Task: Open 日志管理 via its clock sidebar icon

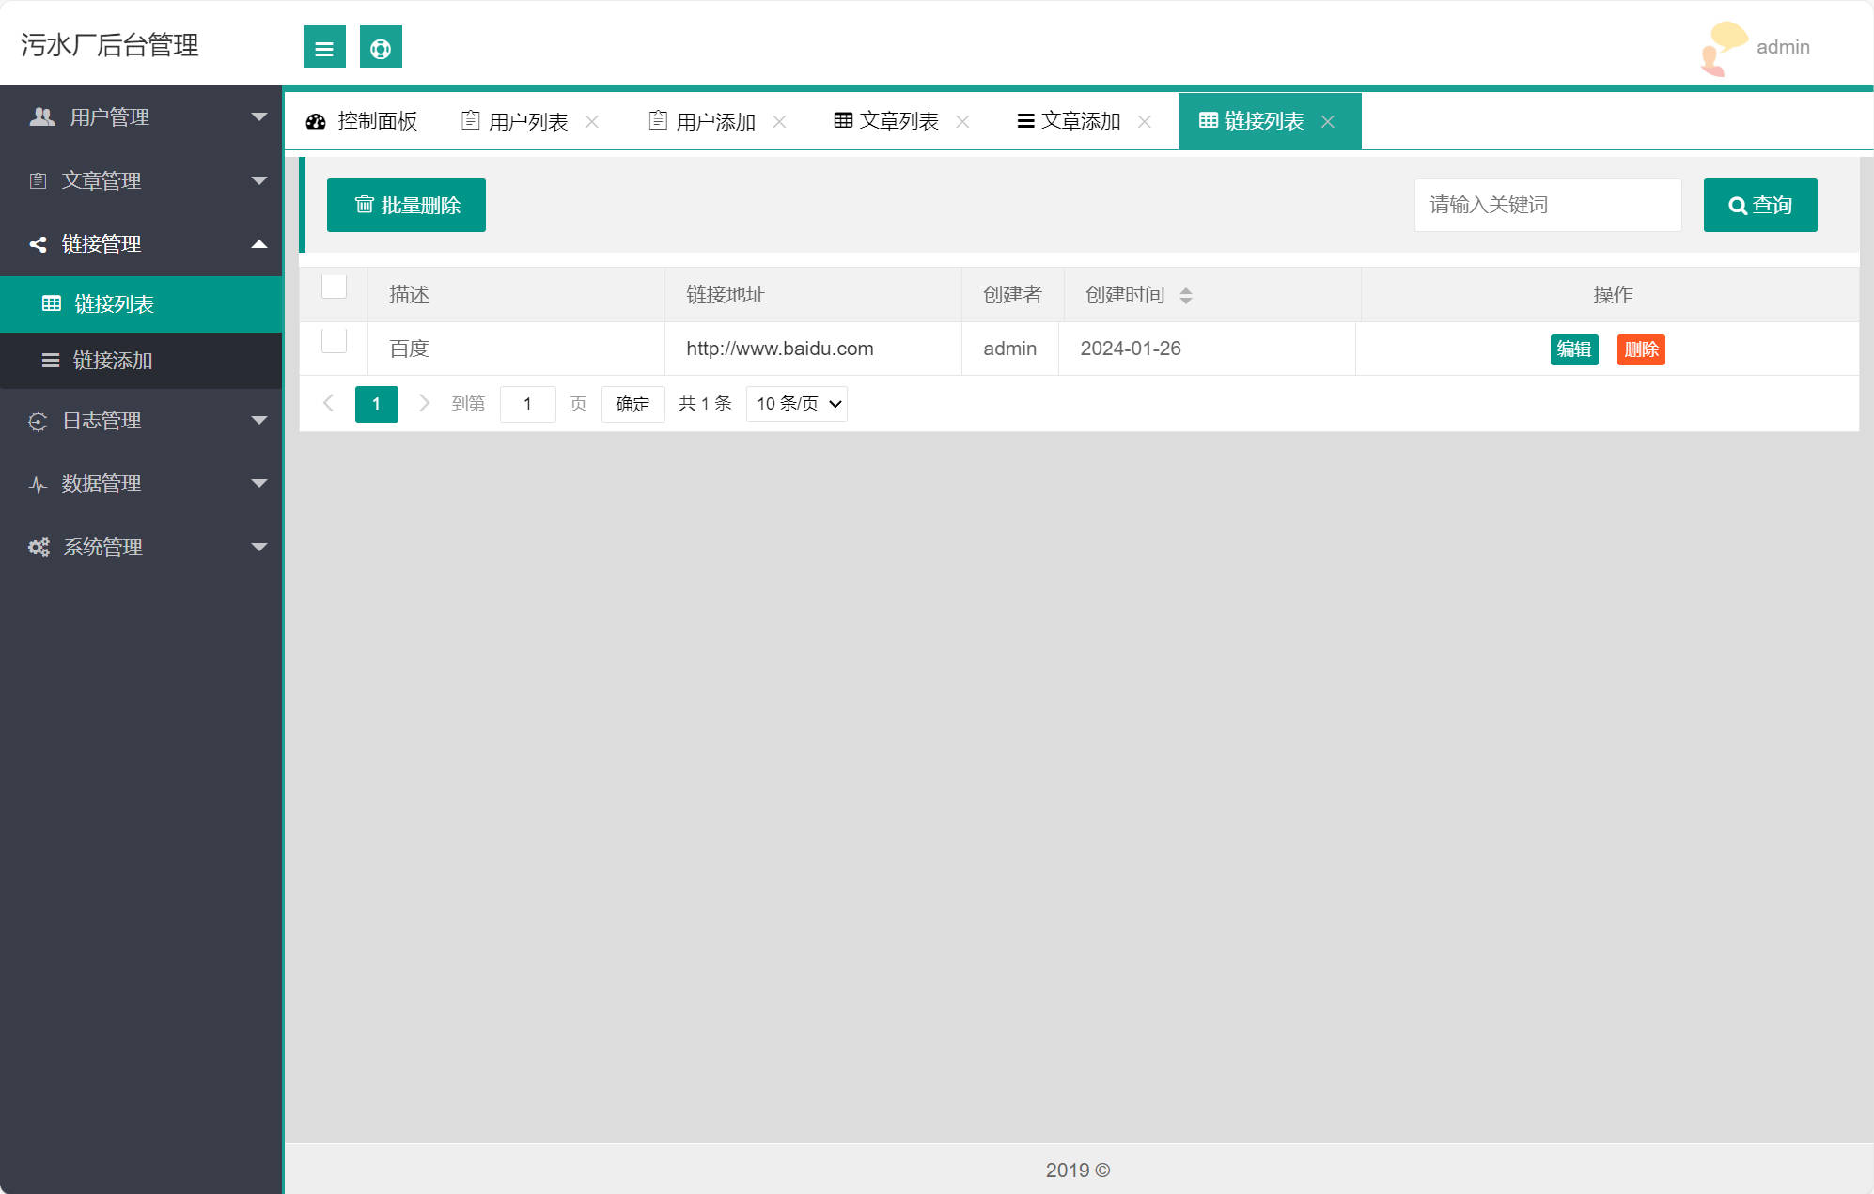Action: point(38,421)
